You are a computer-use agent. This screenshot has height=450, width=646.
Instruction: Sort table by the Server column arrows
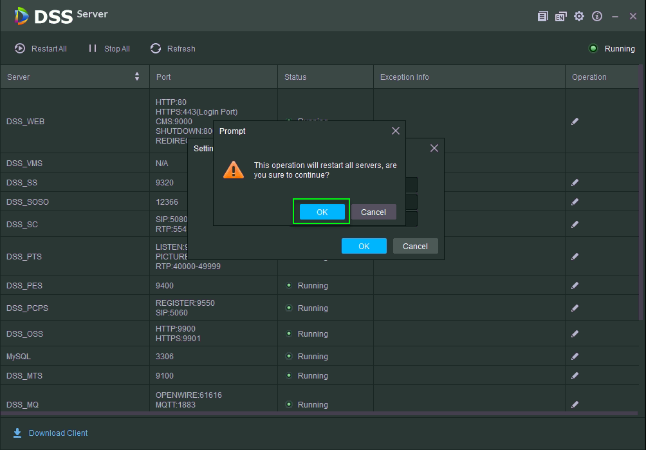pyautogui.click(x=136, y=77)
